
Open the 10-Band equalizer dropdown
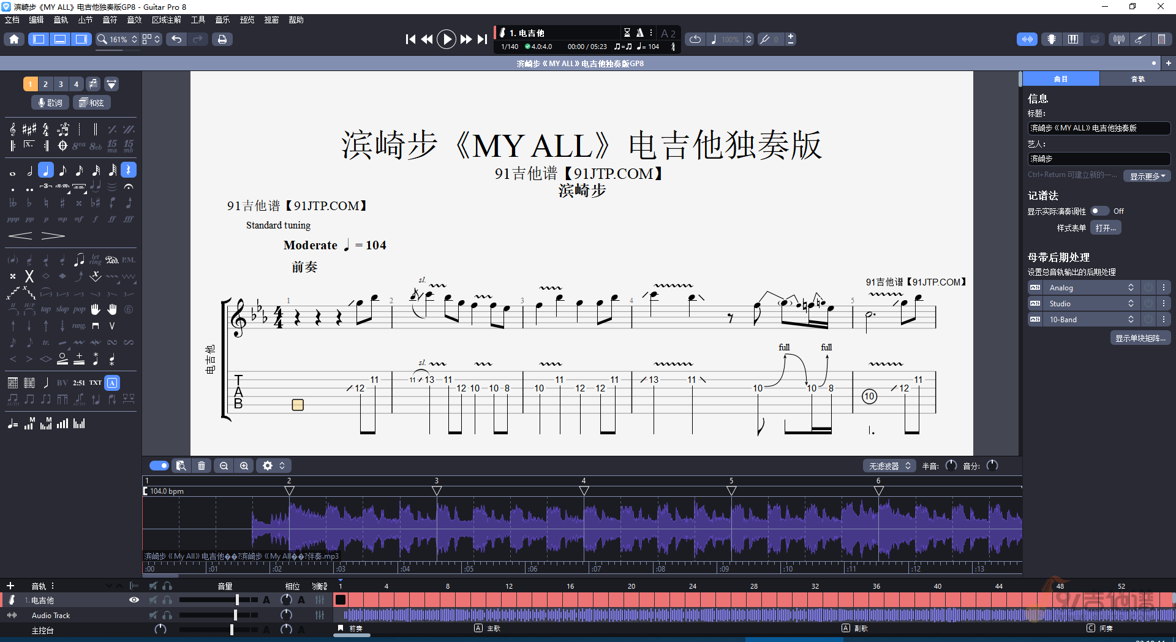1091,320
